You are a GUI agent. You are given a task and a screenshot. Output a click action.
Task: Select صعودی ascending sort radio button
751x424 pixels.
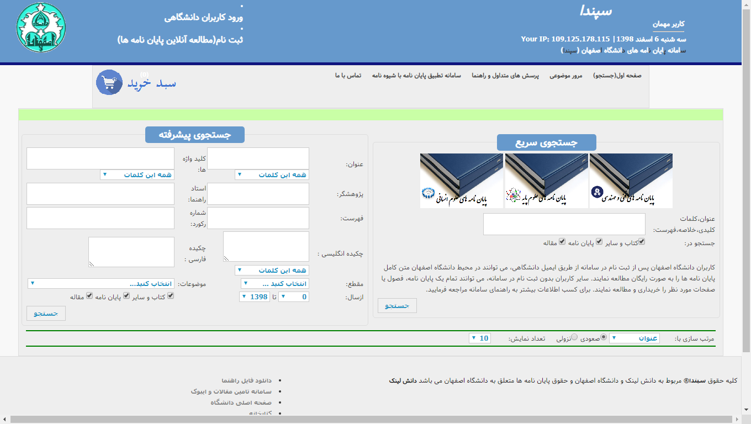[604, 337]
